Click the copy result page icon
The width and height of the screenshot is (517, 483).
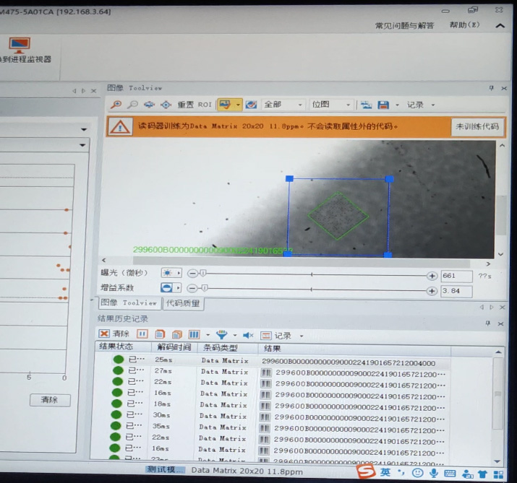pos(160,334)
